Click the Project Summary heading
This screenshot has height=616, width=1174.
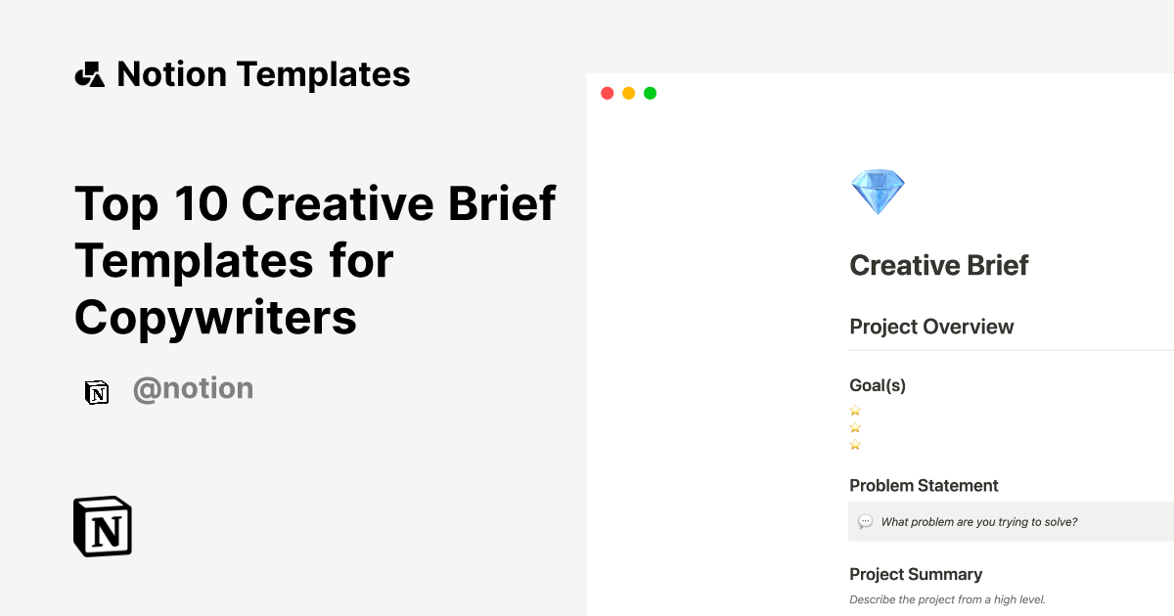click(x=916, y=574)
